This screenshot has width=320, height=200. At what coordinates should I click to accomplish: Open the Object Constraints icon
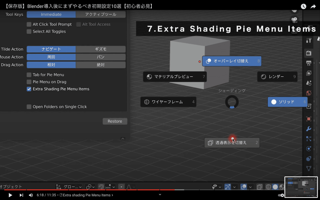coord(309,159)
